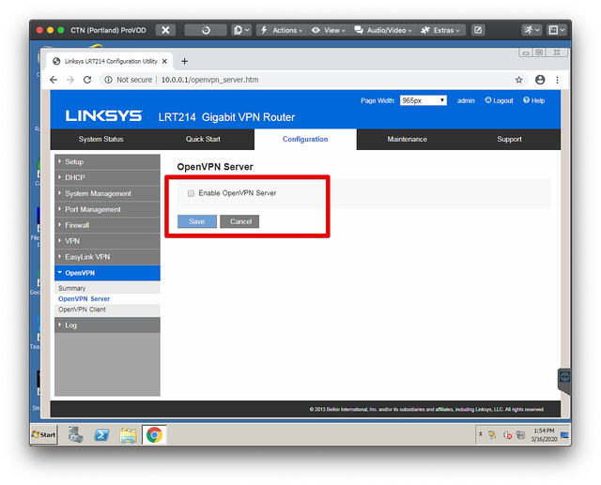Image resolution: width=601 pixels, height=485 pixels.
Task: Open the Extras menu
Action: 440,30
